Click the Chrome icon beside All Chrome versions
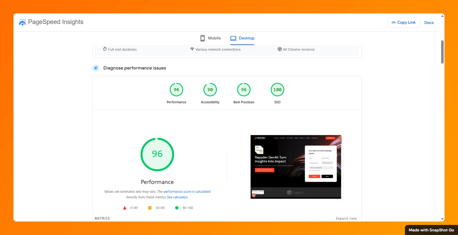Screen dimensions: 458x235 pyautogui.click(x=280, y=49)
